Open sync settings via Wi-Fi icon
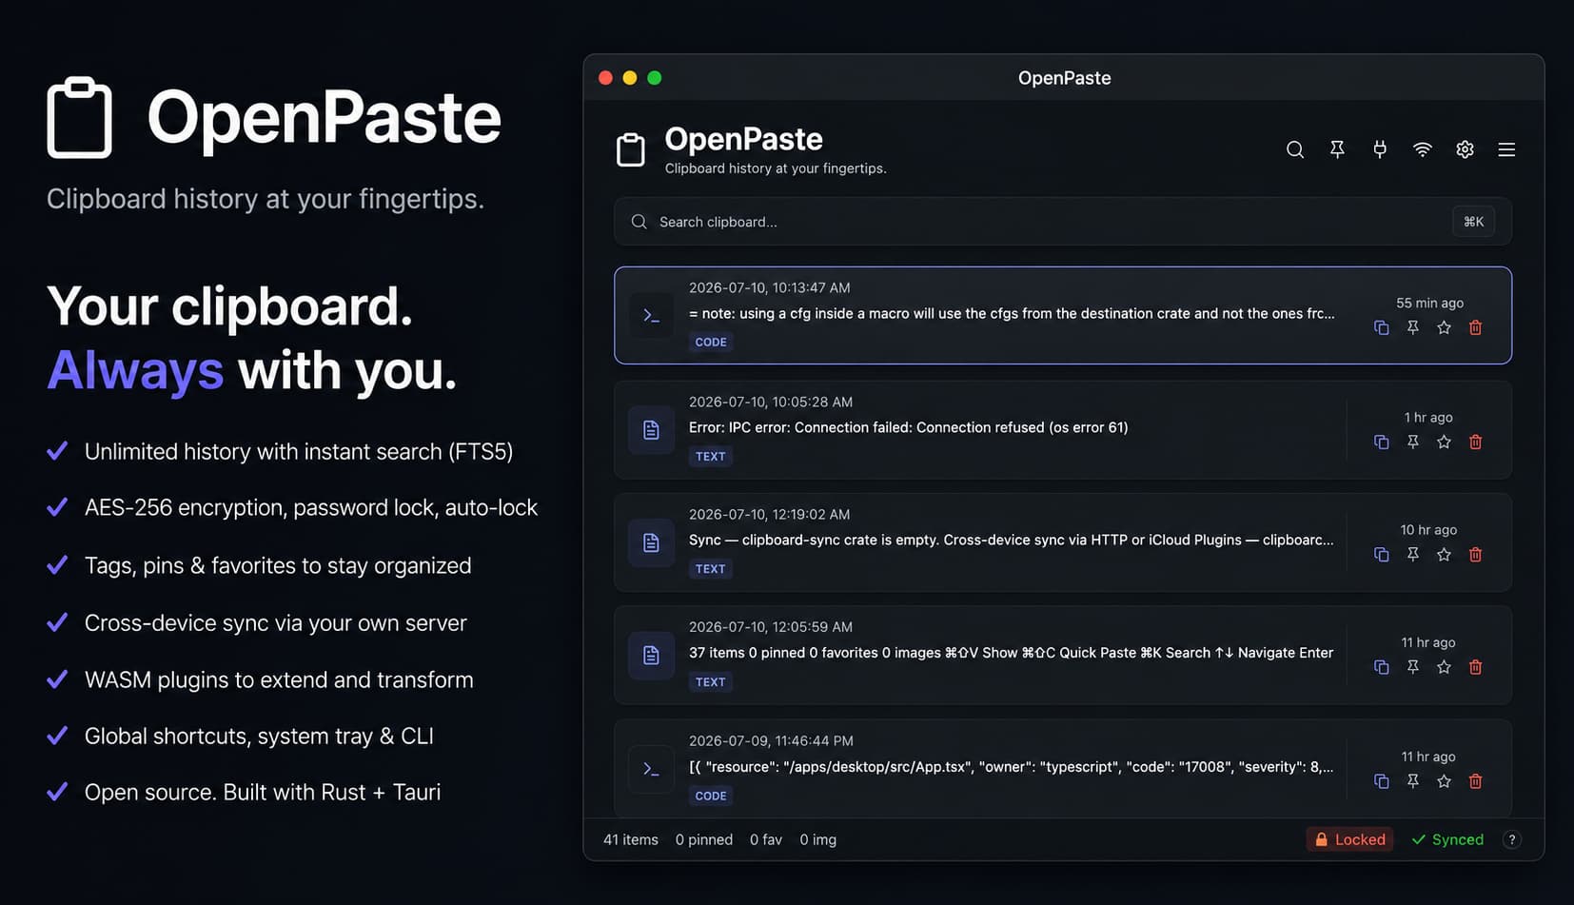 pos(1422,149)
